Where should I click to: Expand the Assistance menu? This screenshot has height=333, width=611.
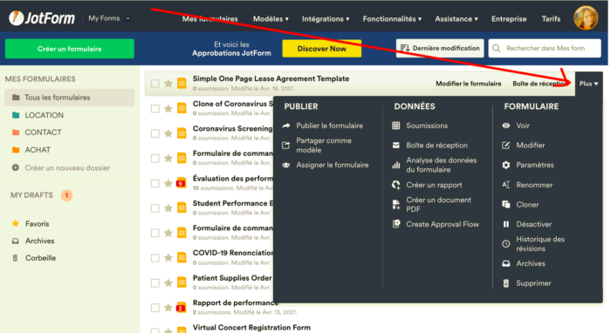457,18
